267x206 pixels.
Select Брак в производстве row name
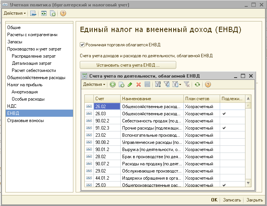point(152,157)
